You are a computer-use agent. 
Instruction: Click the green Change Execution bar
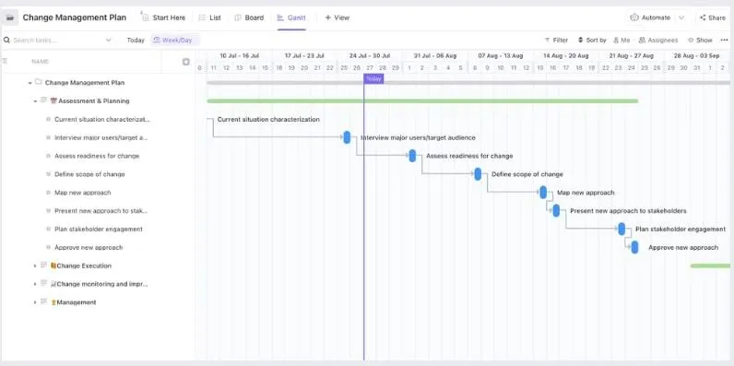710,266
